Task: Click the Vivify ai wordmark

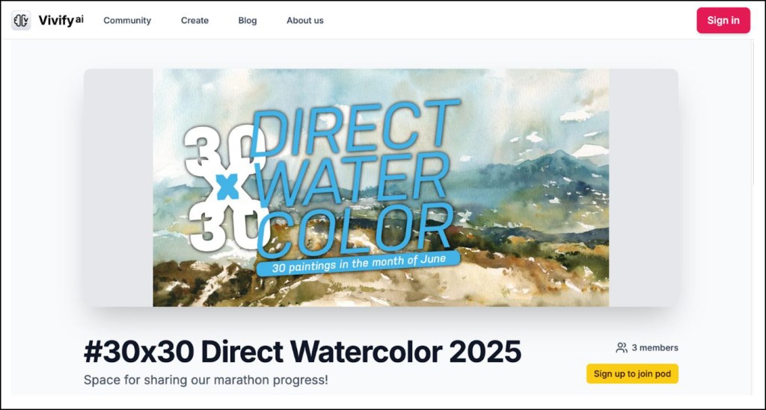Action: [61, 20]
